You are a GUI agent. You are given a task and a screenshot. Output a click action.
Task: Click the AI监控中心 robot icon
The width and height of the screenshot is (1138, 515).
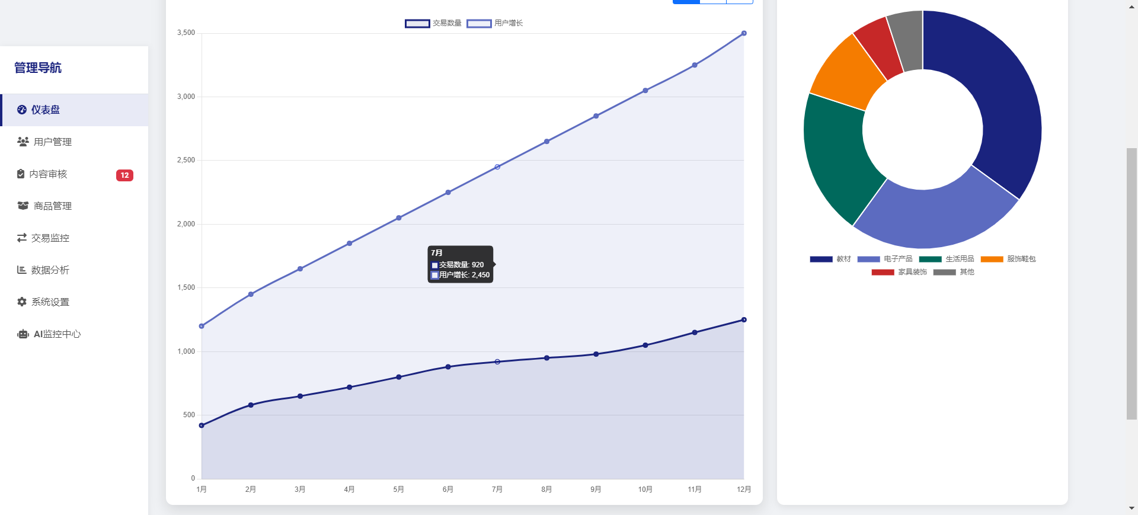pos(23,334)
